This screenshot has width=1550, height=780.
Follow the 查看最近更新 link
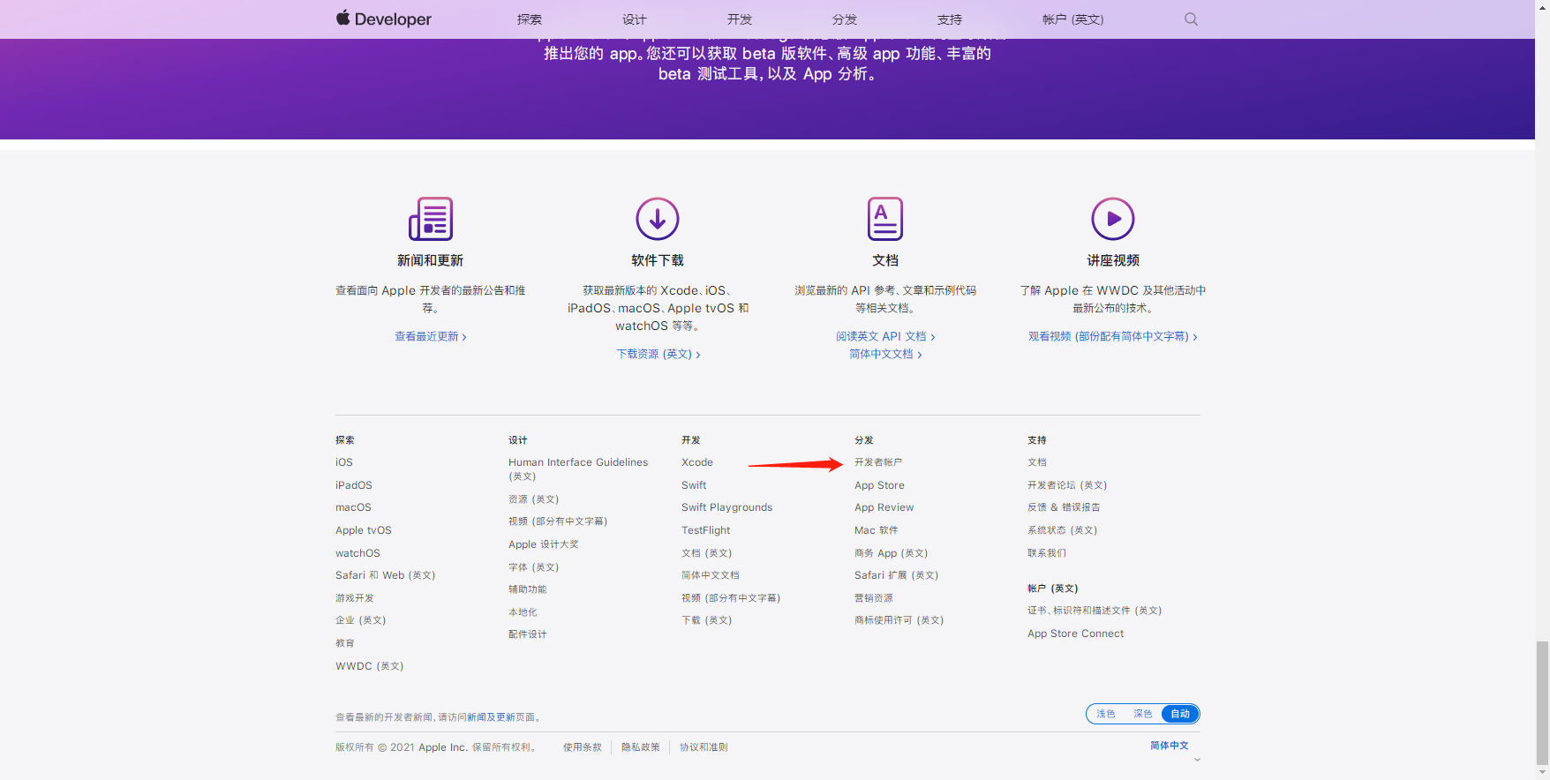(431, 336)
